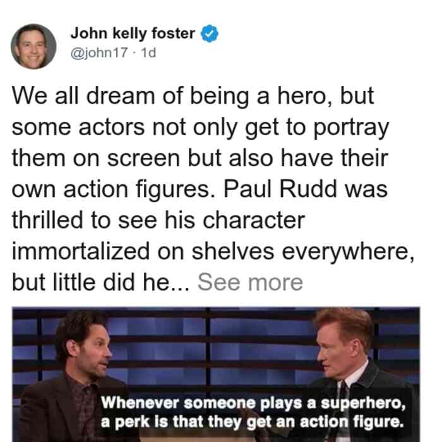Expand the post with See more
The height and width of the screenshot is (442, 442).
250,282
